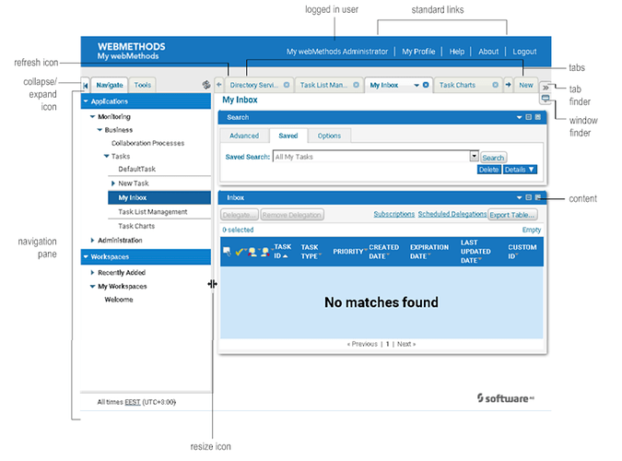The width and height of the screenshot is (622, 461).
Task: Close the My Inbox tab
Action: pos(426,85)
